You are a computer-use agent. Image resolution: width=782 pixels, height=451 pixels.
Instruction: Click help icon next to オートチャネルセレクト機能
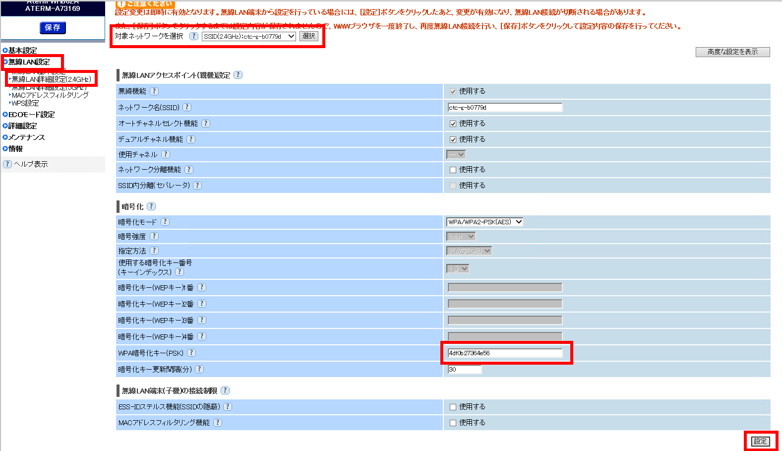pos(206,124)
